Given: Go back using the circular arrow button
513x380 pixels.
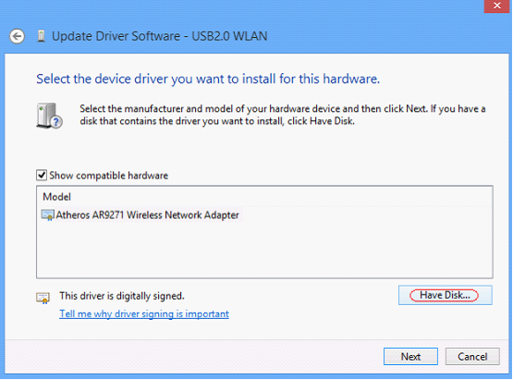Looking at the screenshot, I should point(17,36).
